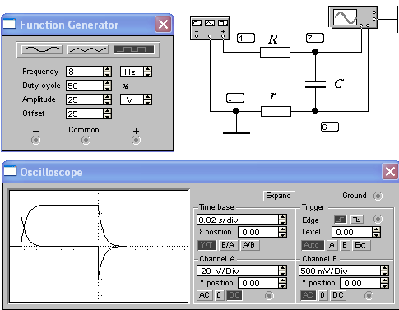
Task: Select rising edge trigger button
Action: (x=341, y=220)
